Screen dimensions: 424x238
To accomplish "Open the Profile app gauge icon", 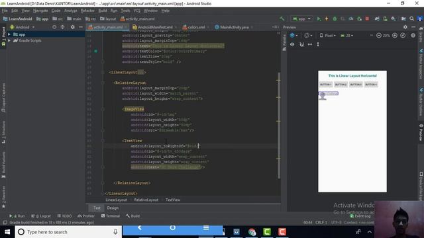I will pyautogui.click(x=351, y=19).
